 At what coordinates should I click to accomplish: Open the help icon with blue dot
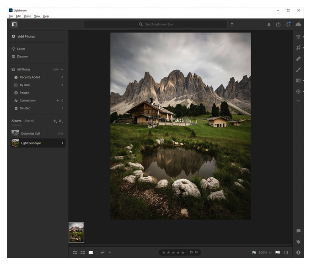(288, 24)
